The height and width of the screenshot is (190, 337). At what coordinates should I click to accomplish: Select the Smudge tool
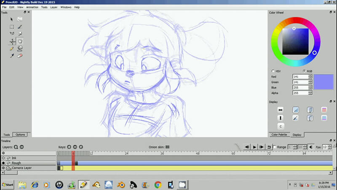[x=20, y=34]
